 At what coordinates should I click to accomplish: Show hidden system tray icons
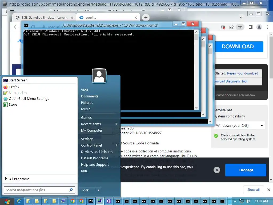coord(235,201)
